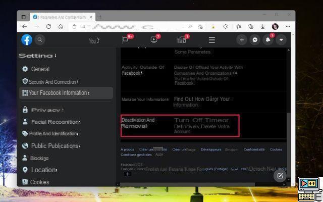Open Security And Connection settings
This screenshot has height=202, width=323.
(x=50, y=82)
